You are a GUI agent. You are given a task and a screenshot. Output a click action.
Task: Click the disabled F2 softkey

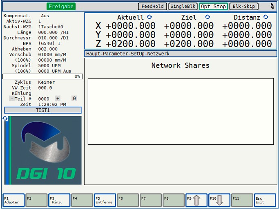[36, 200]
